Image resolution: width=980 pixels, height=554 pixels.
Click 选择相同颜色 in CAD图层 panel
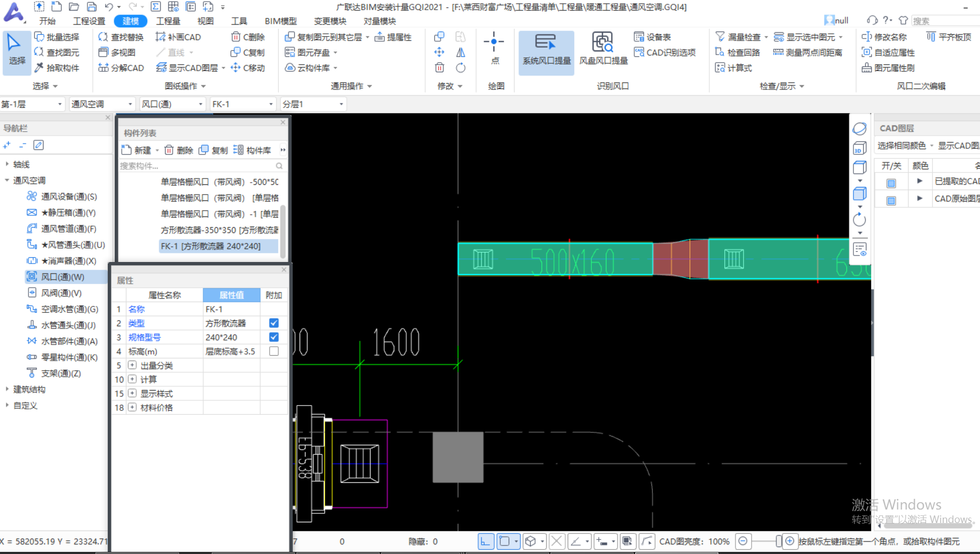tap(902, 146)
